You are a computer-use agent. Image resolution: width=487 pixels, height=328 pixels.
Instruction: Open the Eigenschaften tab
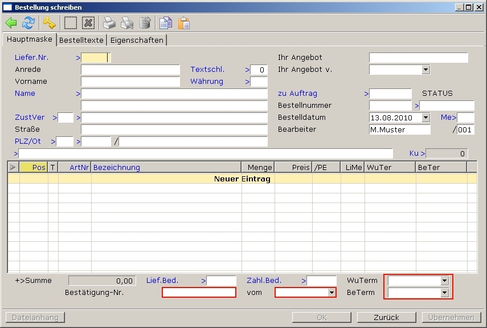(x=137, y=40)
